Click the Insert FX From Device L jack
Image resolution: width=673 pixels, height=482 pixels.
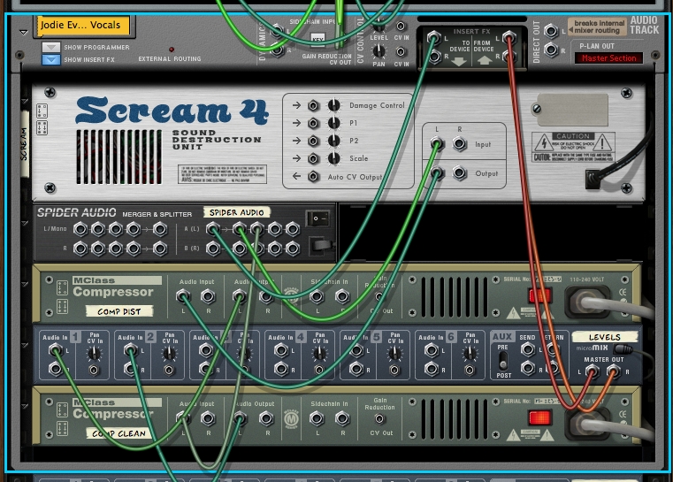click(x=509, y=37)
